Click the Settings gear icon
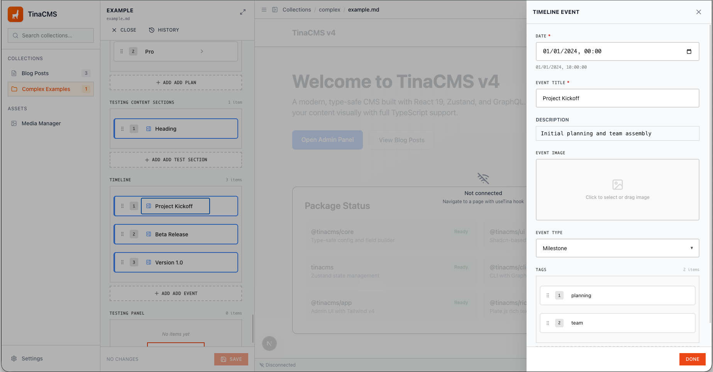 point(14,359)
